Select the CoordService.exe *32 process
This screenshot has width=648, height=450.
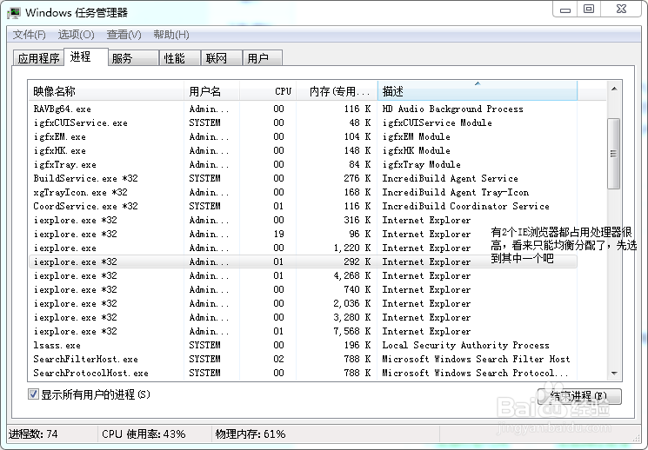tap(303, 206)
